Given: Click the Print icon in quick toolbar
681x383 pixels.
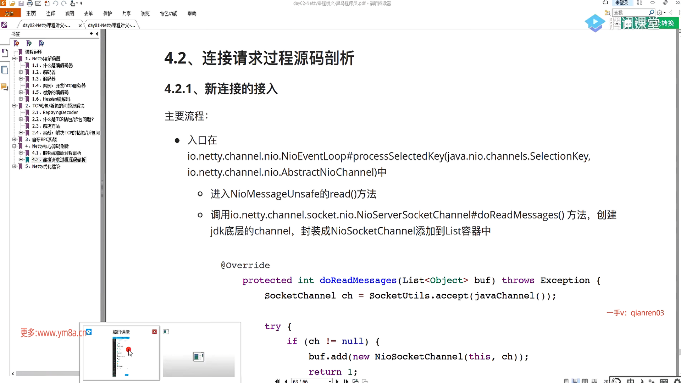Looking at the screenshot, I should 30,3.
